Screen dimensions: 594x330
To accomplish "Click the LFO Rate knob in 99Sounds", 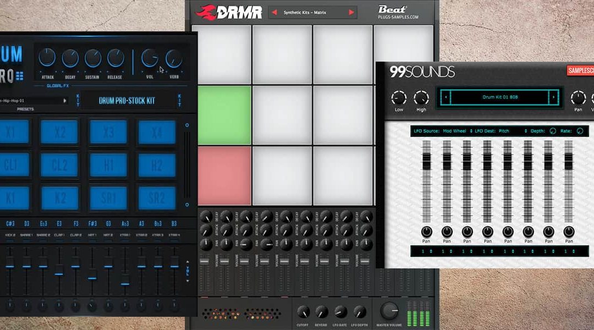I will [x=580, y=131].
